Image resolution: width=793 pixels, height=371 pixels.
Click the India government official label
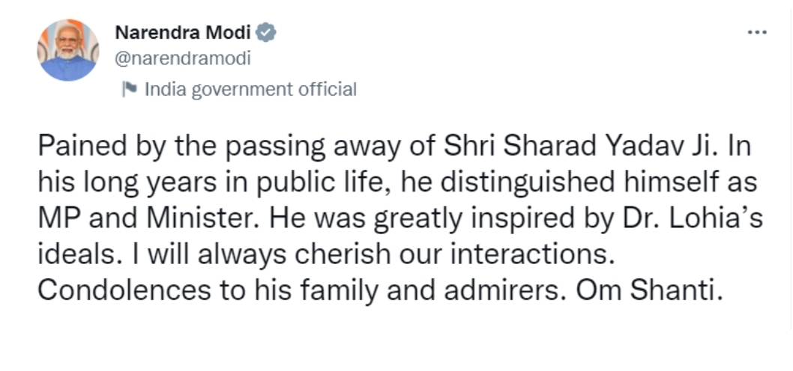250,89
